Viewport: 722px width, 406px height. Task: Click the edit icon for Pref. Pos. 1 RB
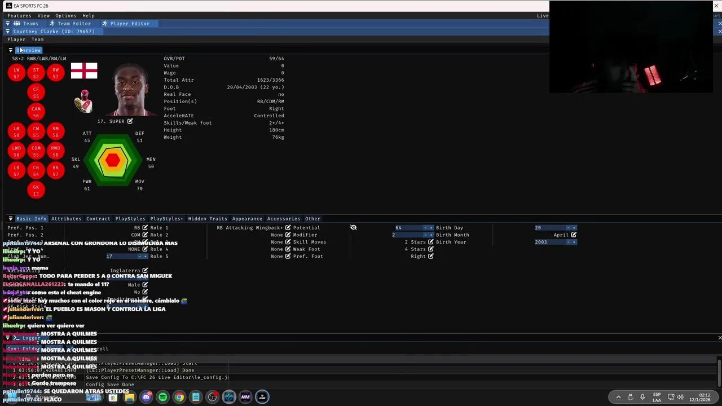(x=145, y=228)
